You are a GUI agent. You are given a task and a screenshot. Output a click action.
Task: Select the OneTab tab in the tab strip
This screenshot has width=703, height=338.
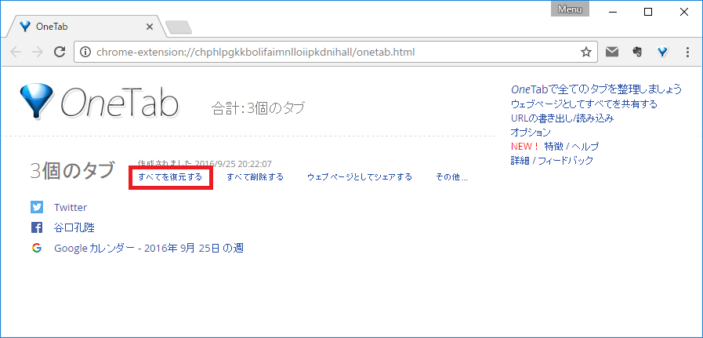78,26
